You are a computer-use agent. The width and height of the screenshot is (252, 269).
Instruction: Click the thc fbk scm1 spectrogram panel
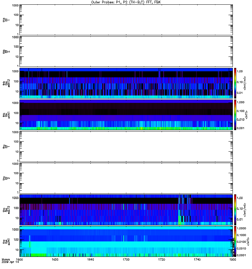(x=126, y=241)
